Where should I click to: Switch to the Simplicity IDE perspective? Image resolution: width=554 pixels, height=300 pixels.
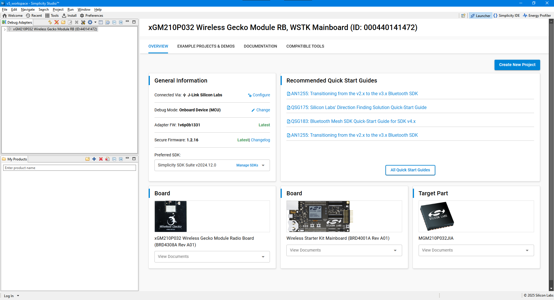507,16
